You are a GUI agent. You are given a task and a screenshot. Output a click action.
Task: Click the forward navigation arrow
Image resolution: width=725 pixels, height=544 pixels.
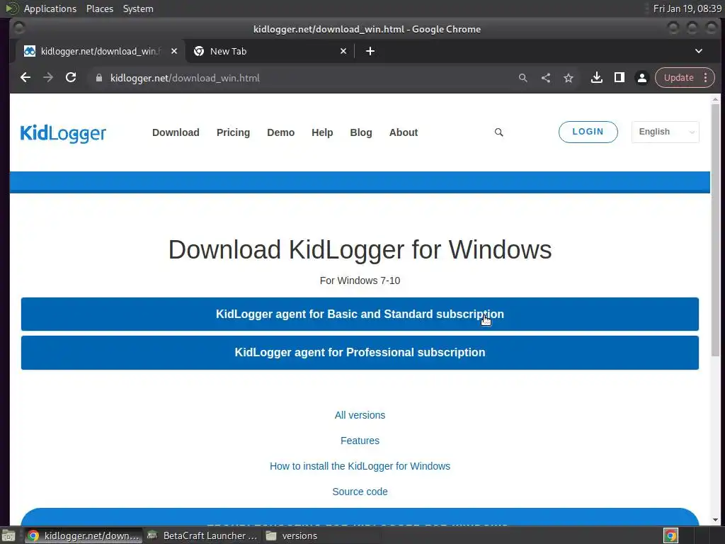click(x=48, y=78)
